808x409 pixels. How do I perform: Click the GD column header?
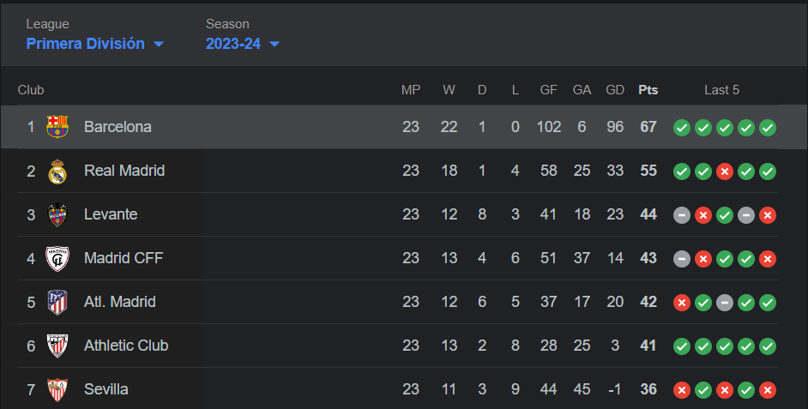click(615, 90)
